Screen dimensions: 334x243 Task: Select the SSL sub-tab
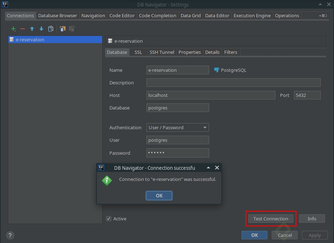[138, 52]
